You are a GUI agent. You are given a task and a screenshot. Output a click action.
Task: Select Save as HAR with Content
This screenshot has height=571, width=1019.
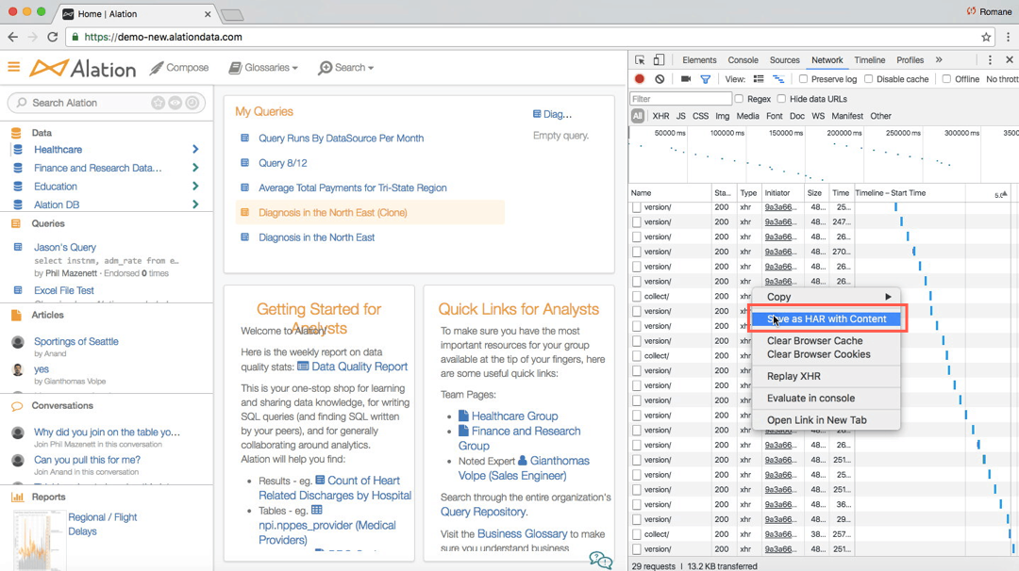826,318
